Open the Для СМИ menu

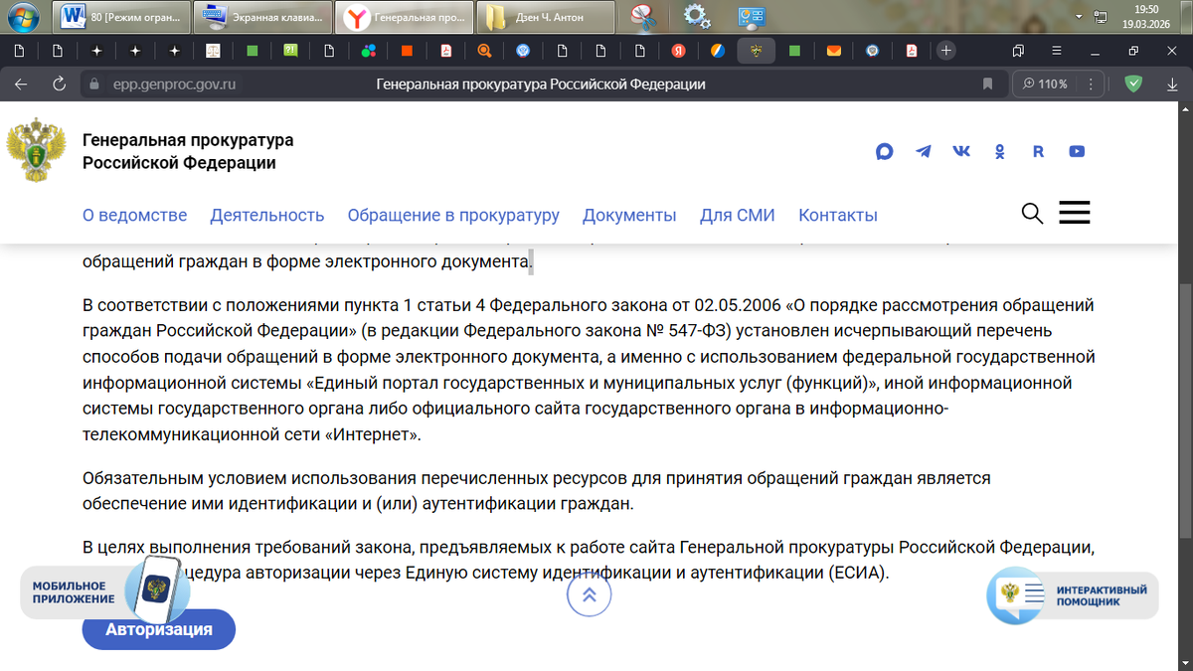click(x=737, y=215)
